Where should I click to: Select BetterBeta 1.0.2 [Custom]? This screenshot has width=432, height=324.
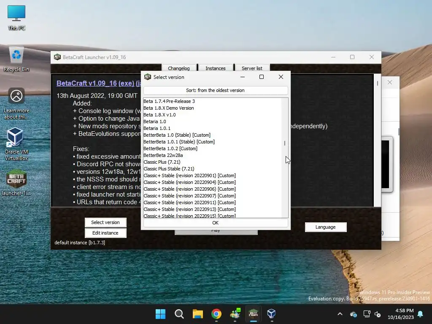[x=212, y=148]
